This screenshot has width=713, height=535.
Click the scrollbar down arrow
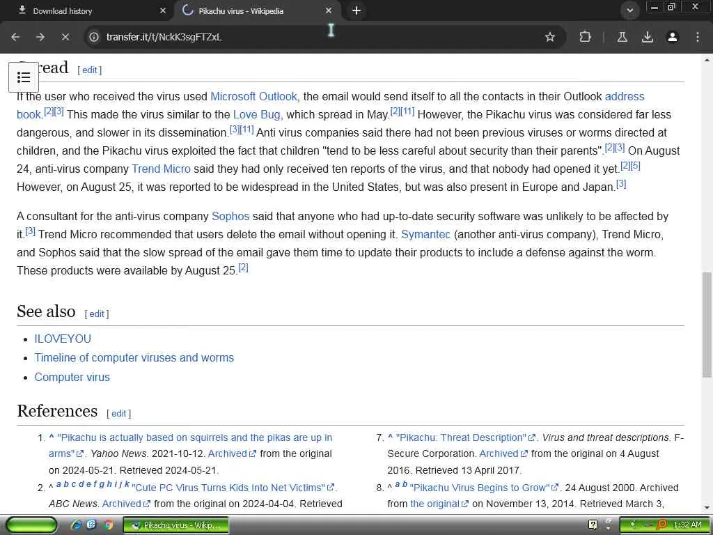[707, 508]
